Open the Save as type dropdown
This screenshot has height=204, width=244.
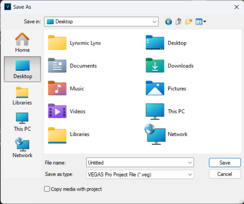[x=190, y=174]
